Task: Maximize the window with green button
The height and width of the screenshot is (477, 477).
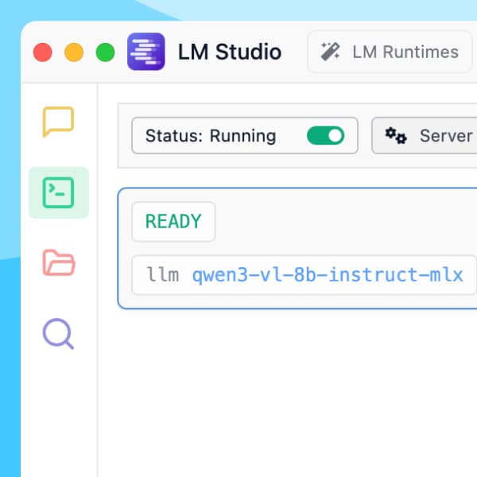Action: click(x=105, y=52)
